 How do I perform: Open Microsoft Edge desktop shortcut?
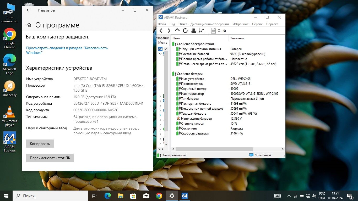point(10,64)
